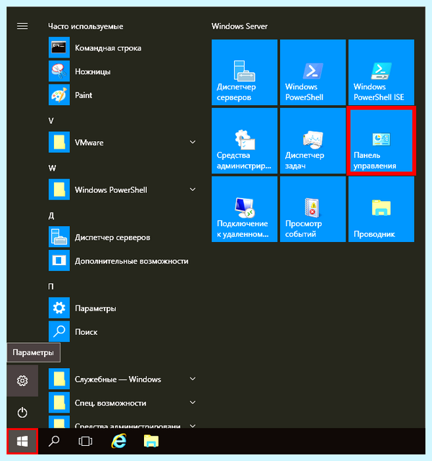Click the Windows PowerShell folder icon in list
The height and width of the screenshot is (461, 432).
(59, 189)
